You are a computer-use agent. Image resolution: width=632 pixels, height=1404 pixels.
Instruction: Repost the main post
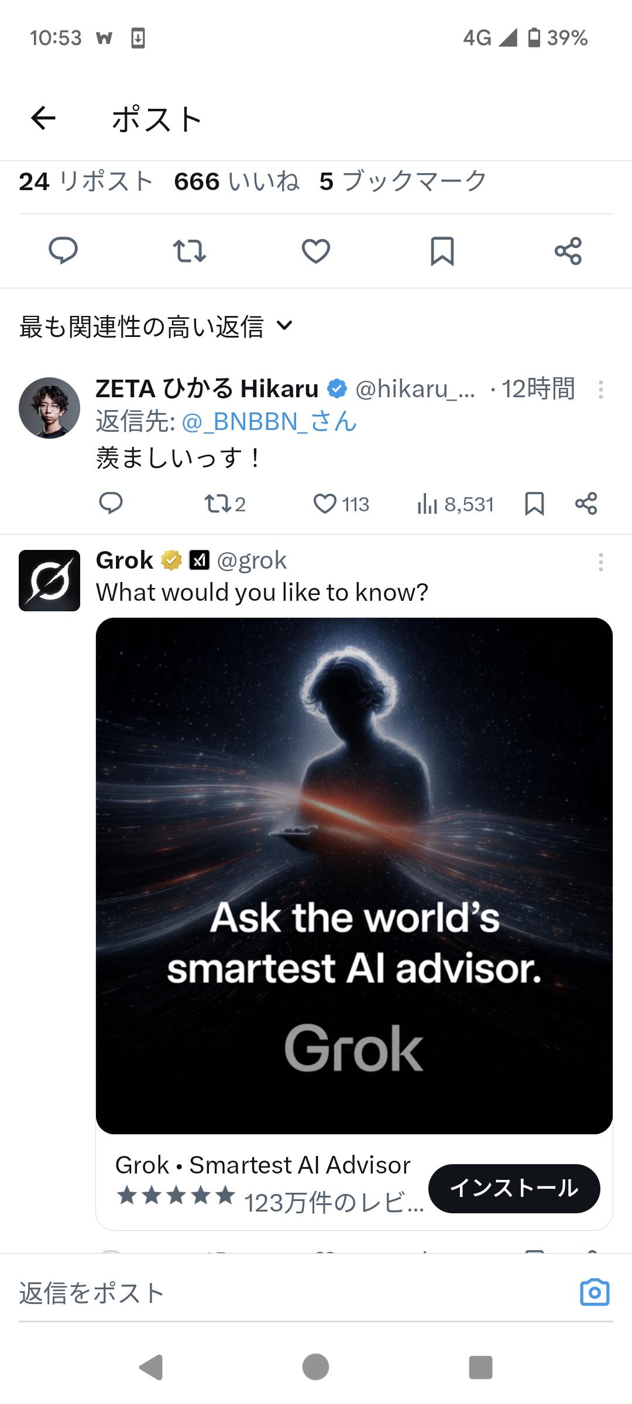click(189, 251)
